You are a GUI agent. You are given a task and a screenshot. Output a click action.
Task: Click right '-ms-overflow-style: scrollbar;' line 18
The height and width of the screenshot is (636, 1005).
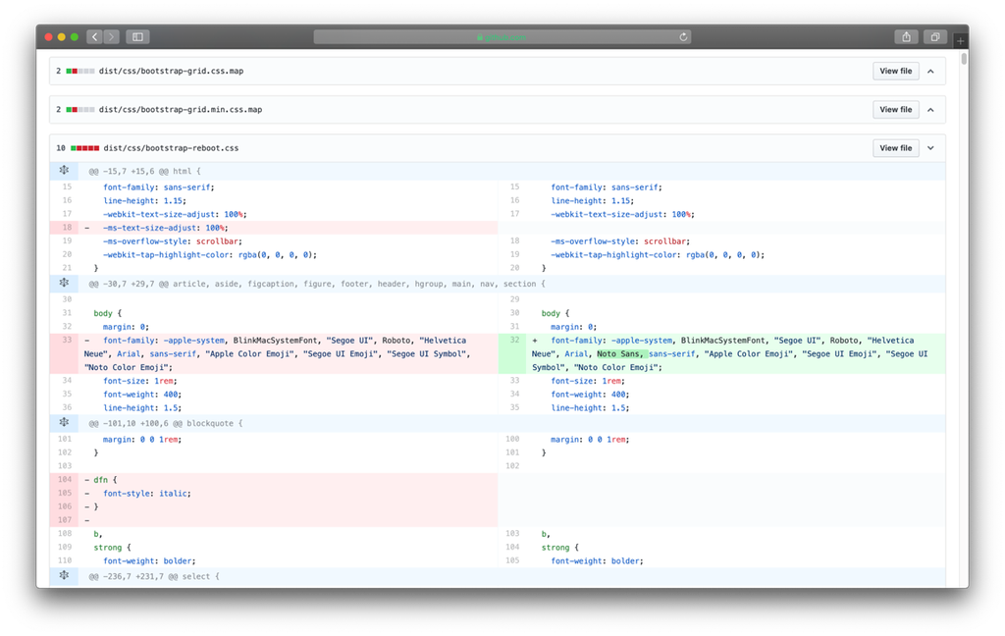[x=620, y=241]
